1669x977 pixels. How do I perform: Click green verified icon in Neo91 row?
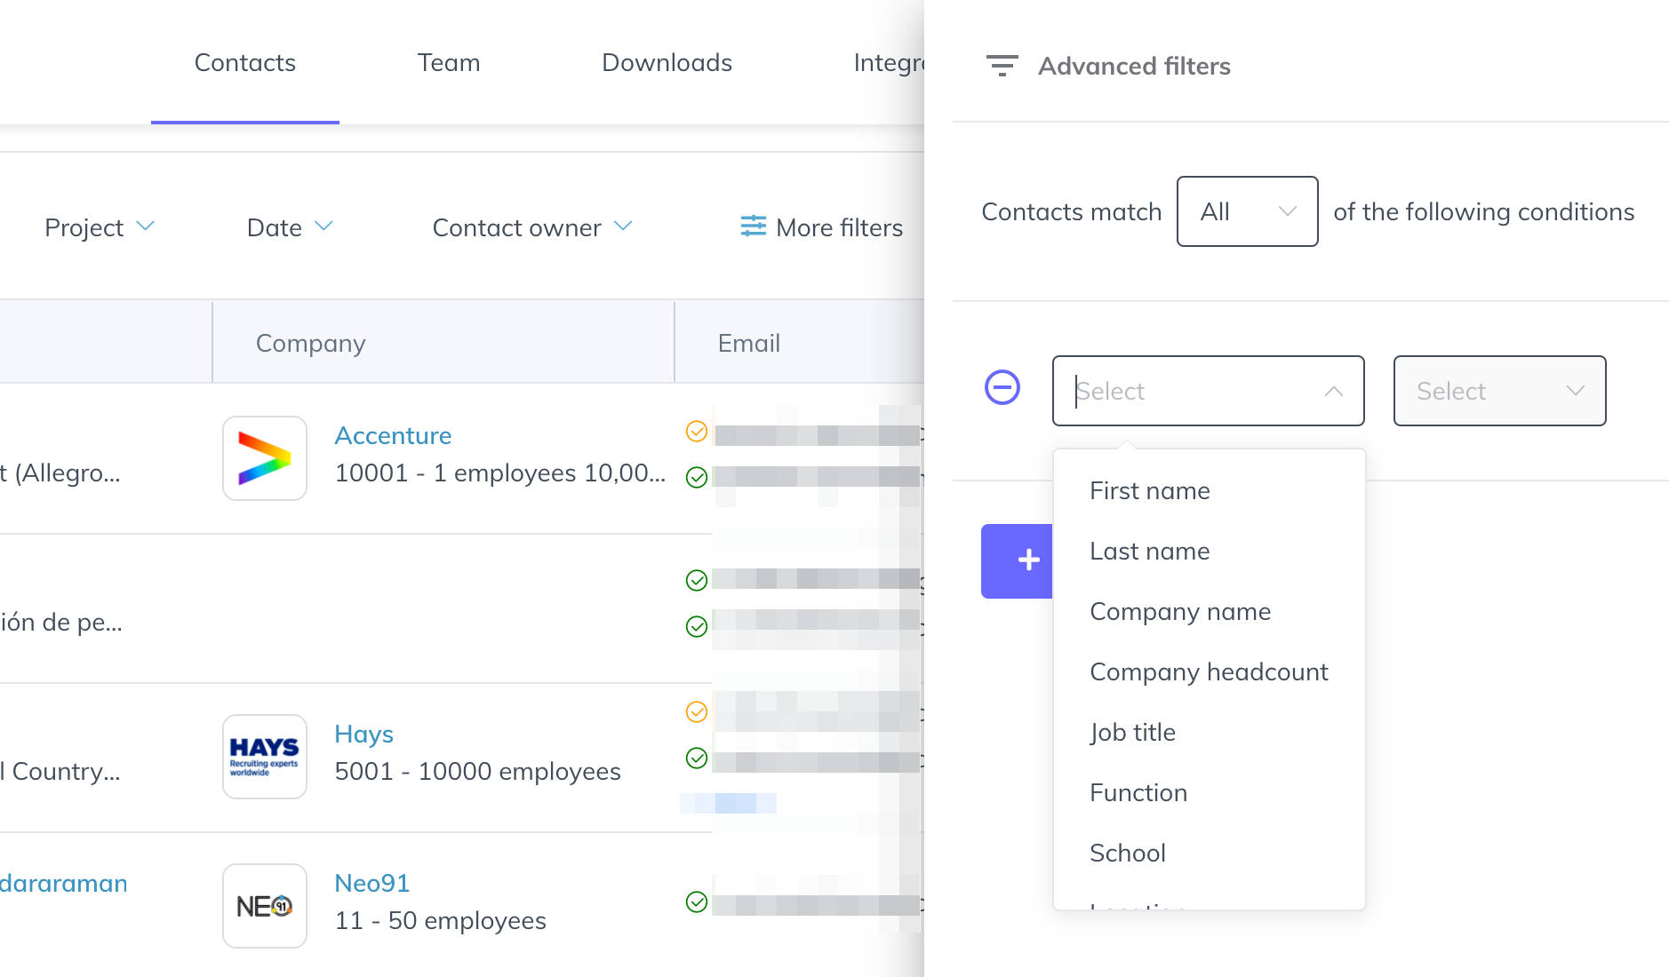[697, 902]
